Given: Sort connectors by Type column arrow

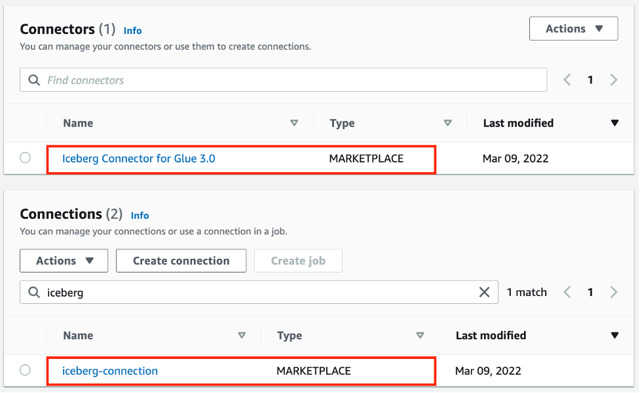Looking at the screenshot, I should tap(447, 123).
